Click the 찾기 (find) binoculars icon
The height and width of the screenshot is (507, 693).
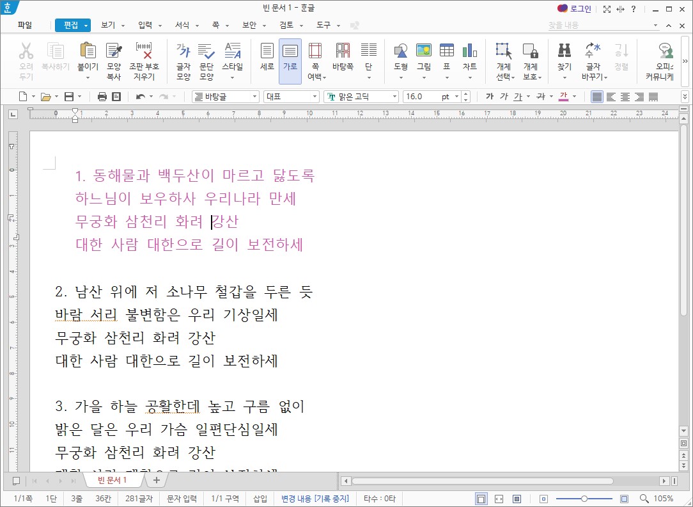(x=565, y=51)
